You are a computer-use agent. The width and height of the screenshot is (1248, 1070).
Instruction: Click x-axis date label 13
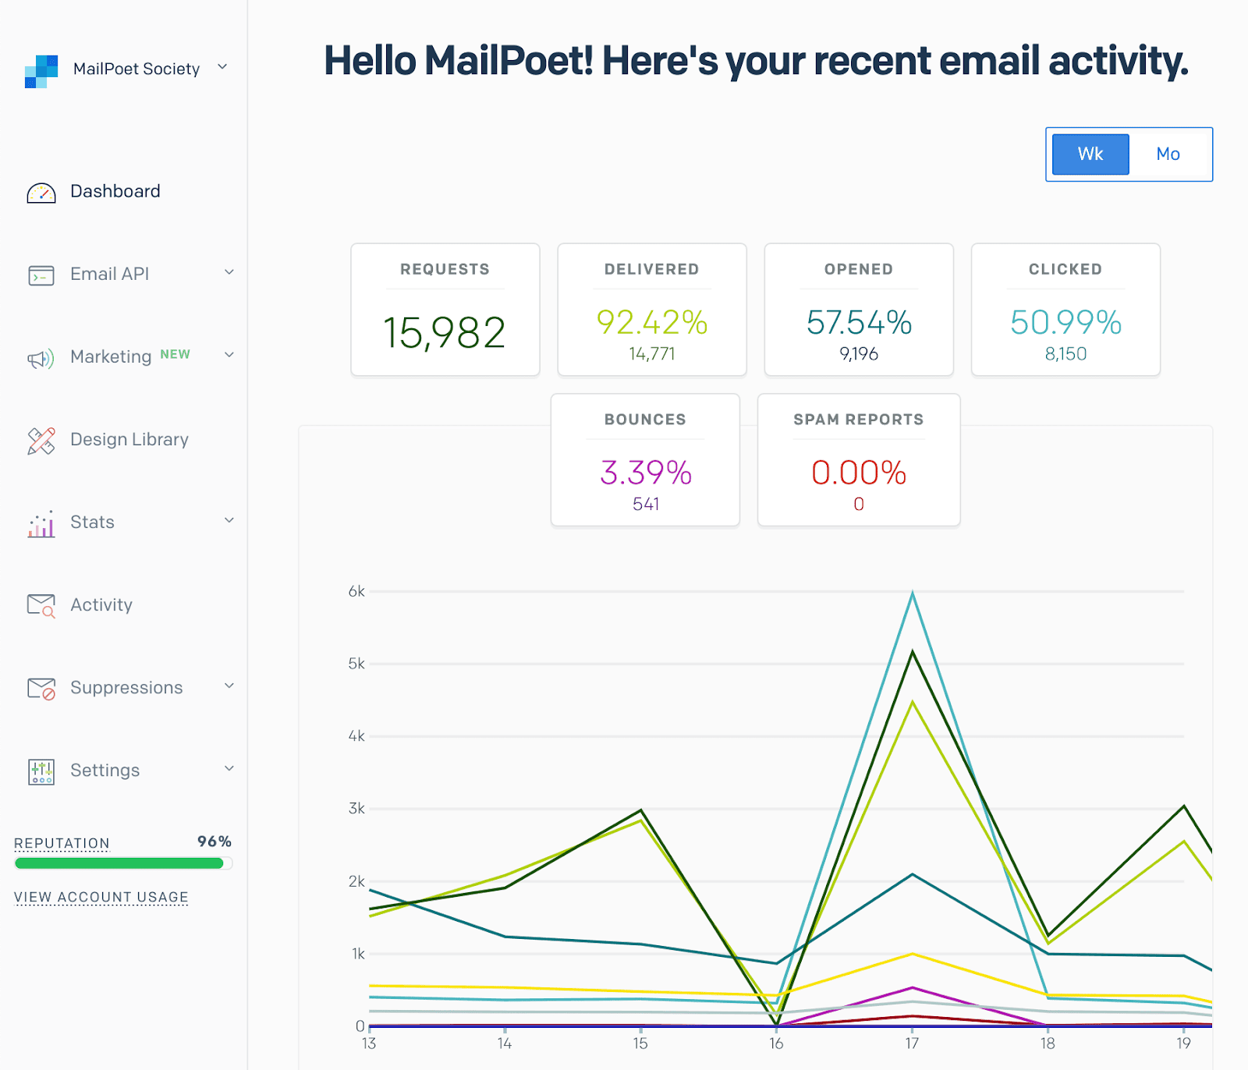coord(369,1043)
